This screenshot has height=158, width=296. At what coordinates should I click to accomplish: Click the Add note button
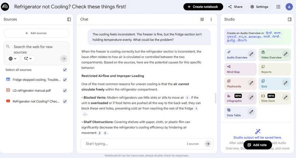[258, 145]
